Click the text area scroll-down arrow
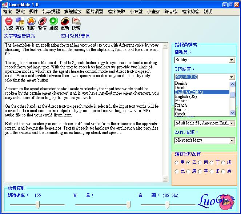Viewport: 241px width, 214px height. [165, 178]
